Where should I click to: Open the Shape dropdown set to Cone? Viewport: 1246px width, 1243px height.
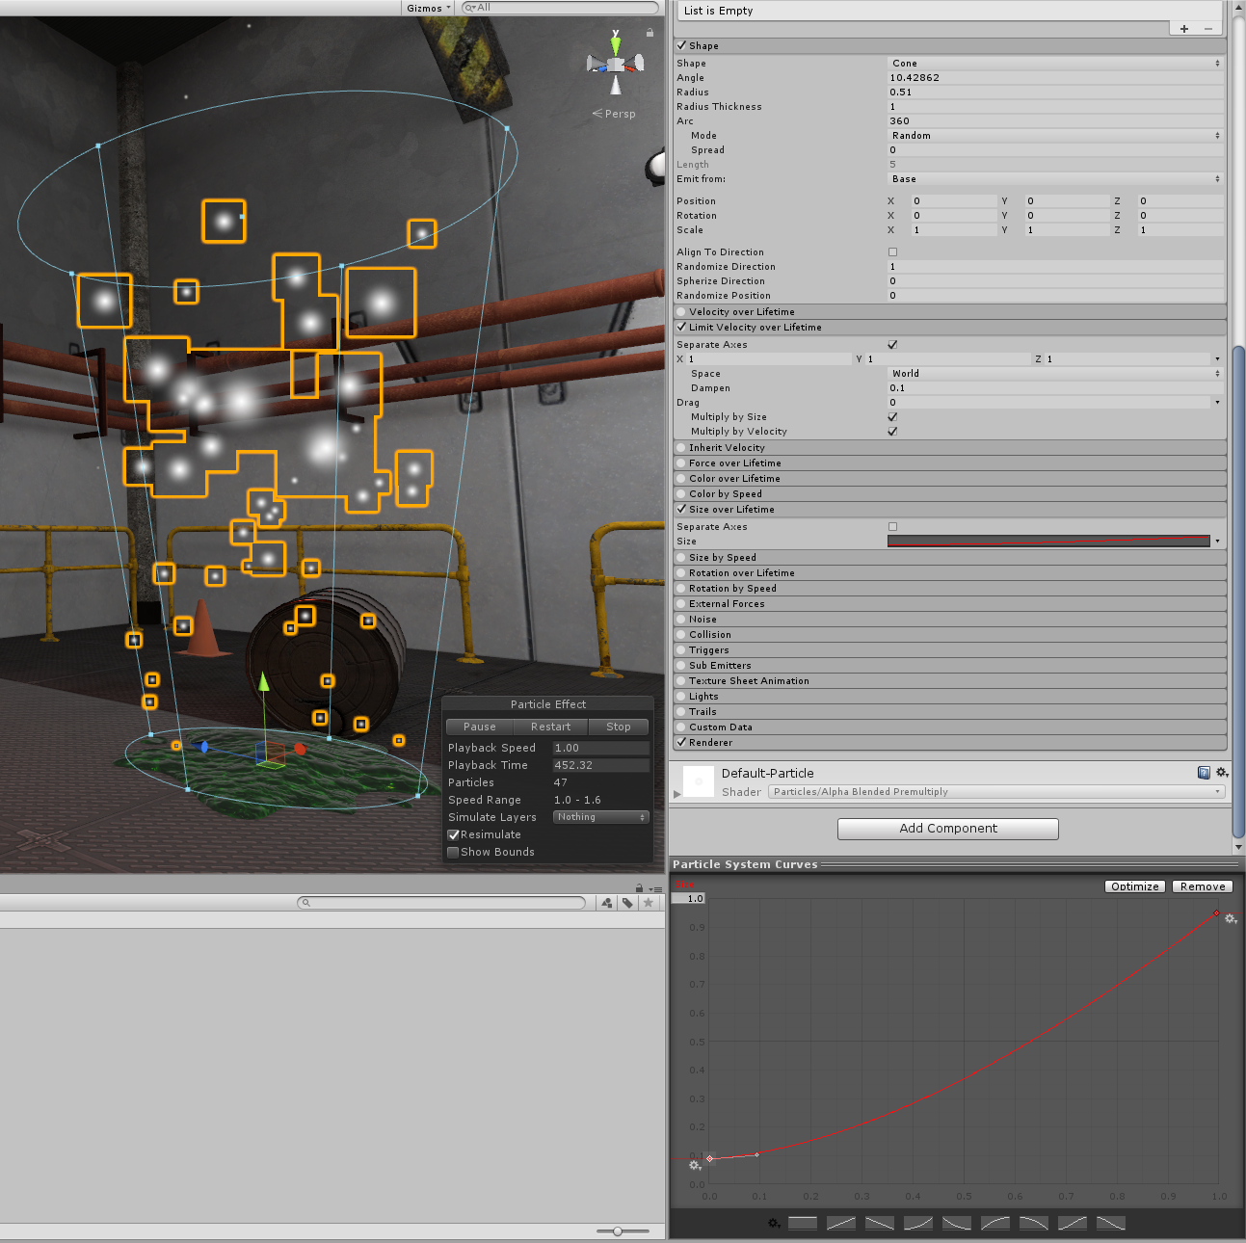pos(1055,63)
